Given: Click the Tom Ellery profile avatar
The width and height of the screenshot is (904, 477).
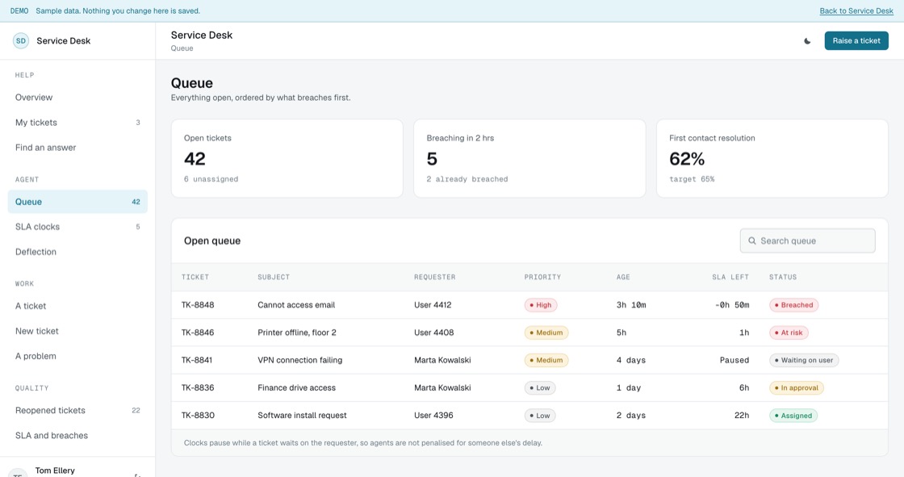Looking at the screenshot, I should pos(18,474).
